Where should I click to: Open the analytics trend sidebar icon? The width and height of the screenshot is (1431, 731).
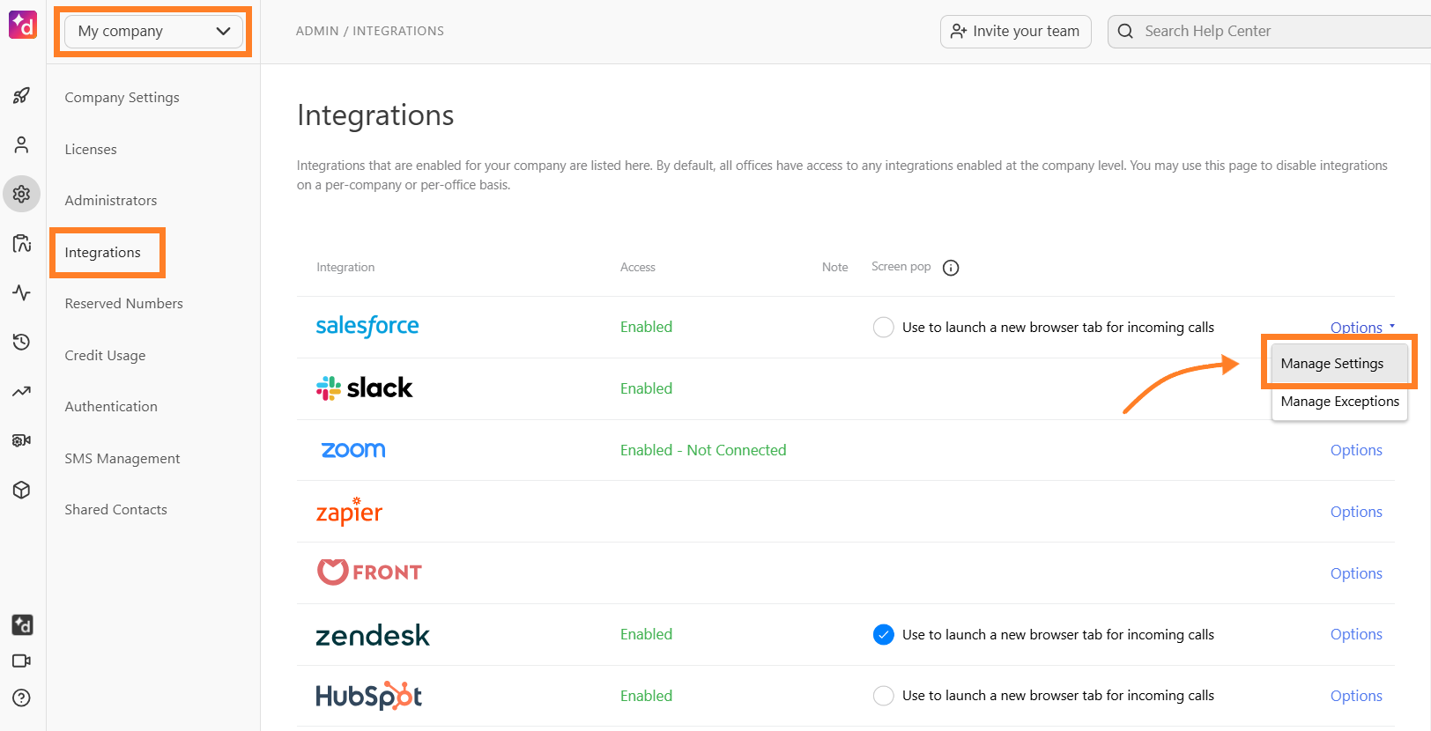click(x=22, y=391)
